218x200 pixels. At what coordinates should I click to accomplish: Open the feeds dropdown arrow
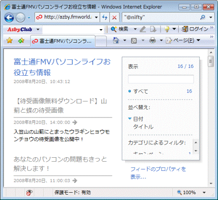click(x=143, y=40)
